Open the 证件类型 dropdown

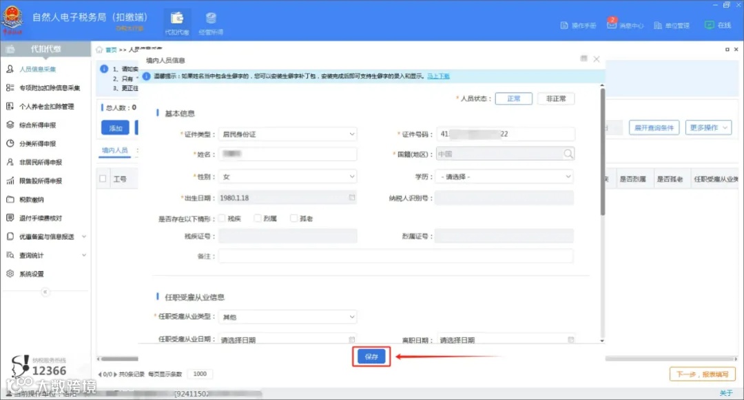click(288, 134)
